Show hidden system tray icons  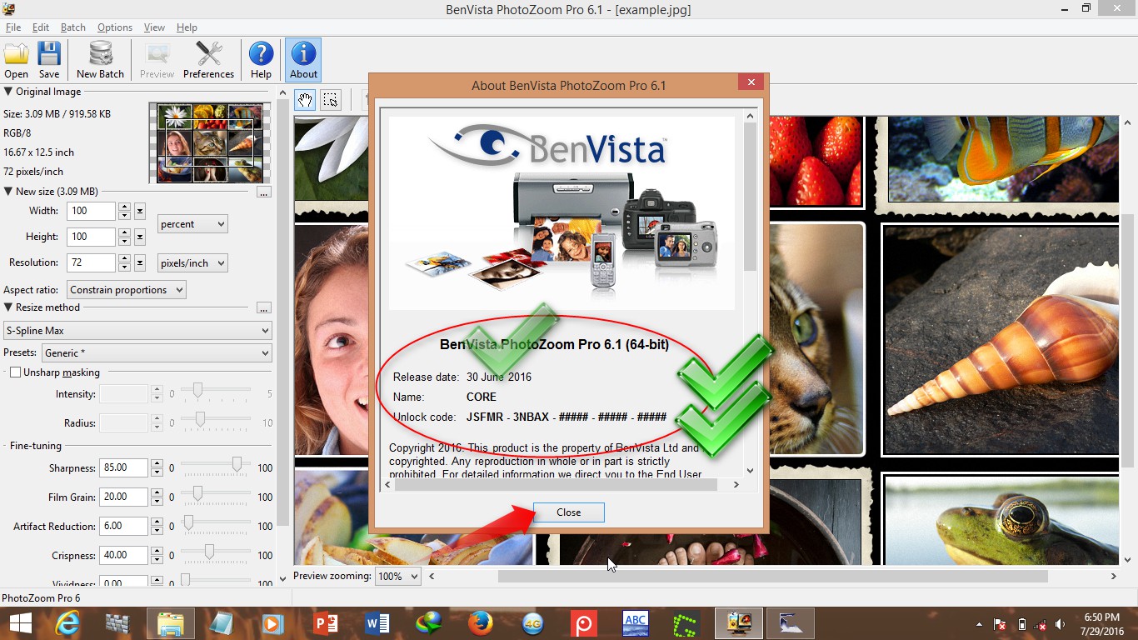979,623
